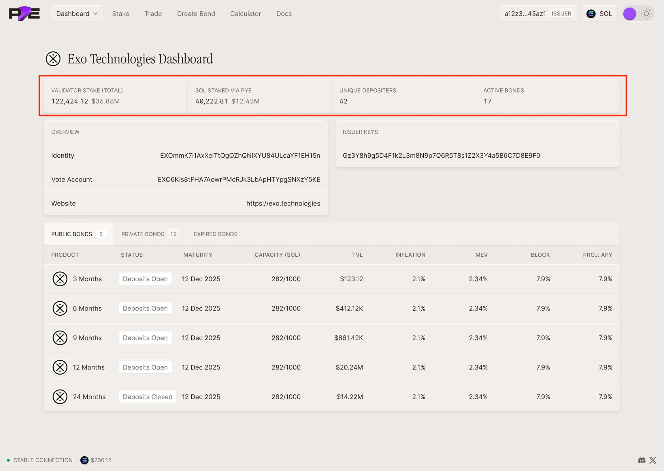Click the Solana icon on the SOL button
The image size is (664, 471).
[x=591, y=14]
